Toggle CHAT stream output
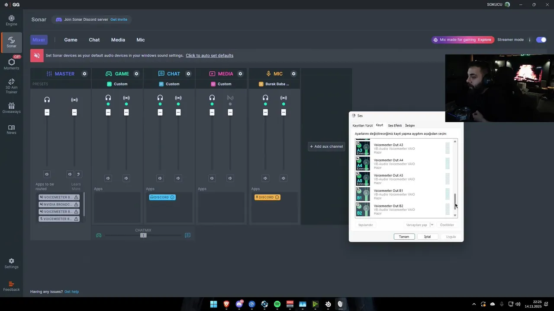This screenshot has height=311, width=554. pyautogui.click(x=178, y=98)
